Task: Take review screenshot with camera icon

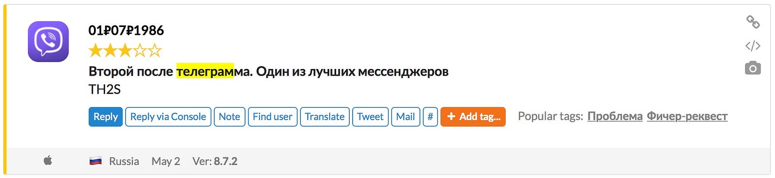Action: click(753, 68)
